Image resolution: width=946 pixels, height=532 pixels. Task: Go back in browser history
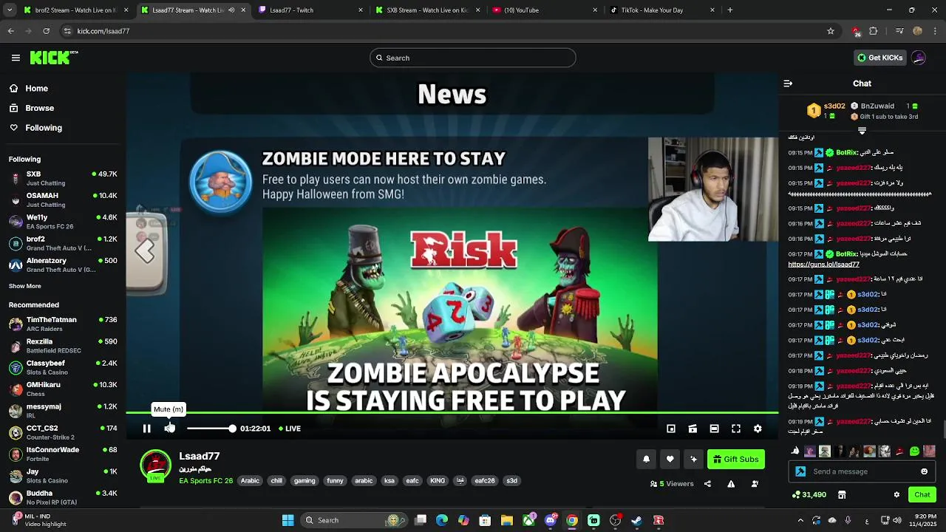click(10, 31)
